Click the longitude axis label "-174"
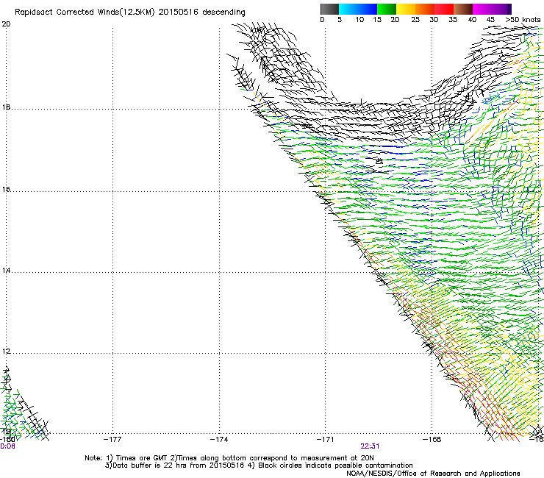 219,440
